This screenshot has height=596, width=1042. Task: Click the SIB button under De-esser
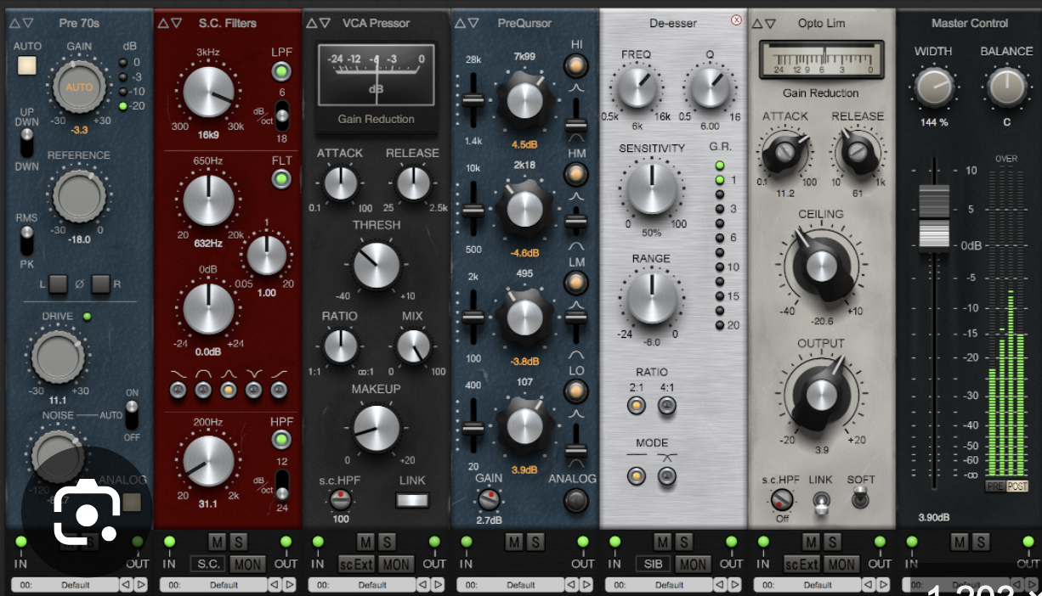click(x=652, y=564)
